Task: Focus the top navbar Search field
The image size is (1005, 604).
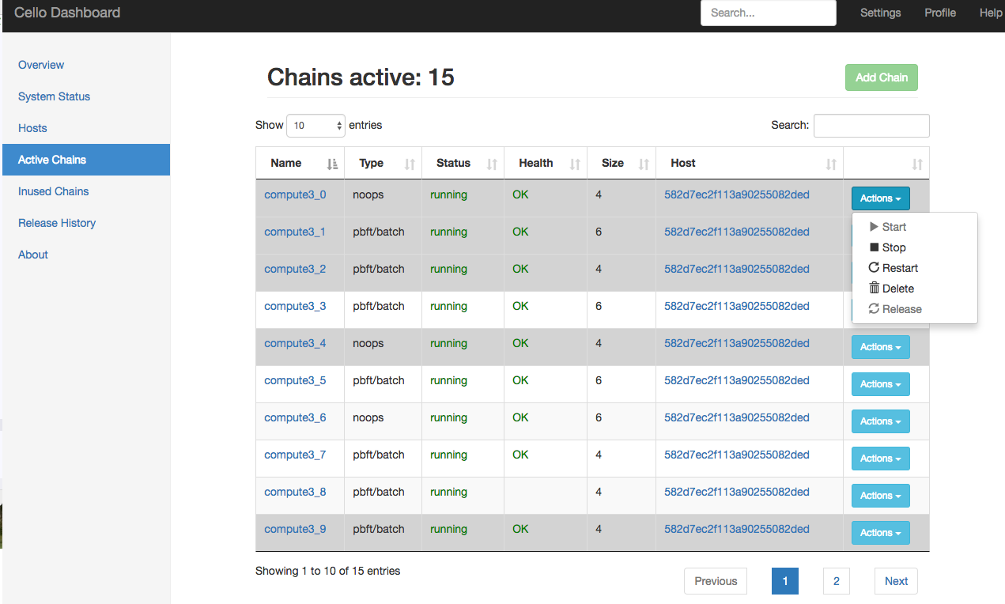Action: 769,13
